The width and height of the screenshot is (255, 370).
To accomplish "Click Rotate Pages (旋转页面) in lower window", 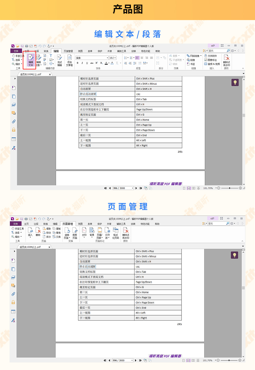I will pos(67,233).
